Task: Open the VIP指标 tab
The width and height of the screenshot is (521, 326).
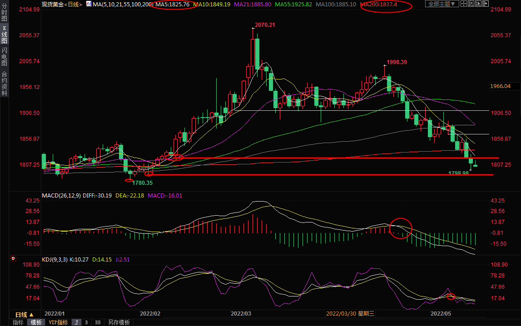Action: coord(58,322)
